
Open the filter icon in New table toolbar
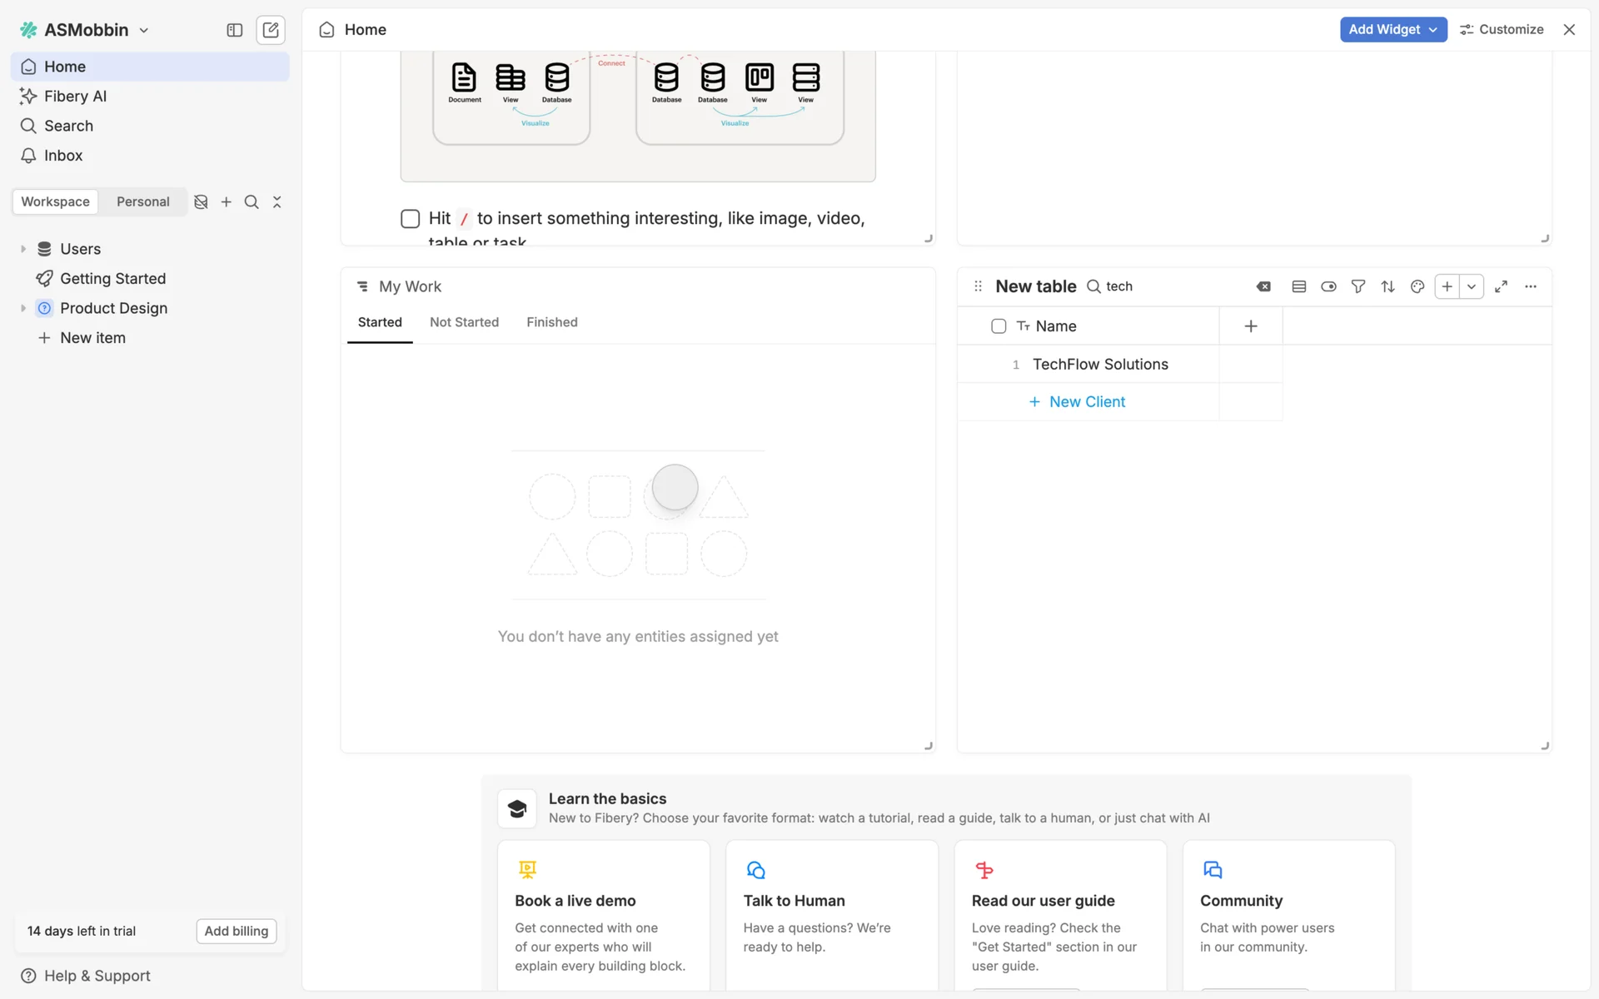1357,286
